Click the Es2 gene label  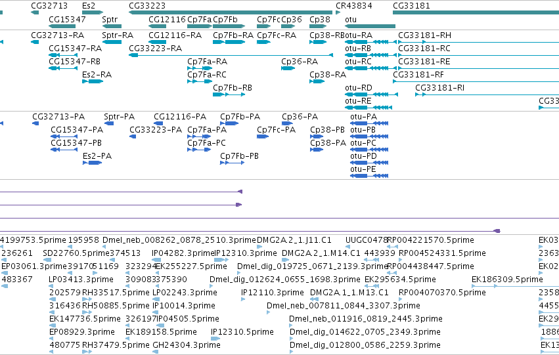tap(89, 6)
